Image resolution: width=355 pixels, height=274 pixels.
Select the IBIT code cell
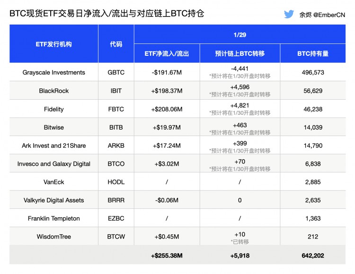[x=116, y=91]
